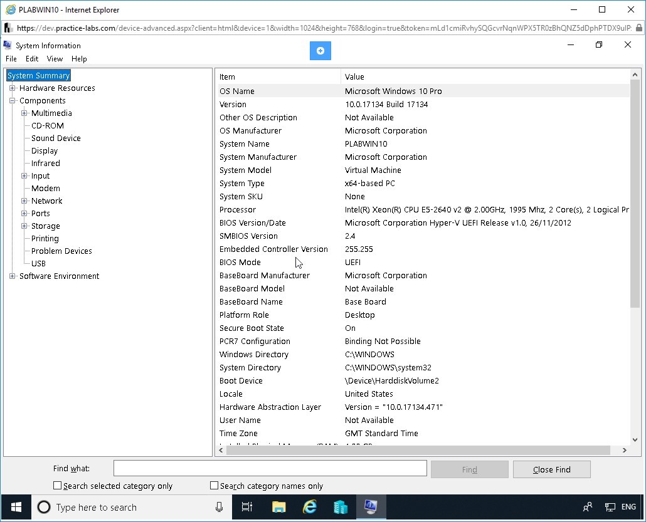
Task: Expand the Ports node
Action: point(24,213)
